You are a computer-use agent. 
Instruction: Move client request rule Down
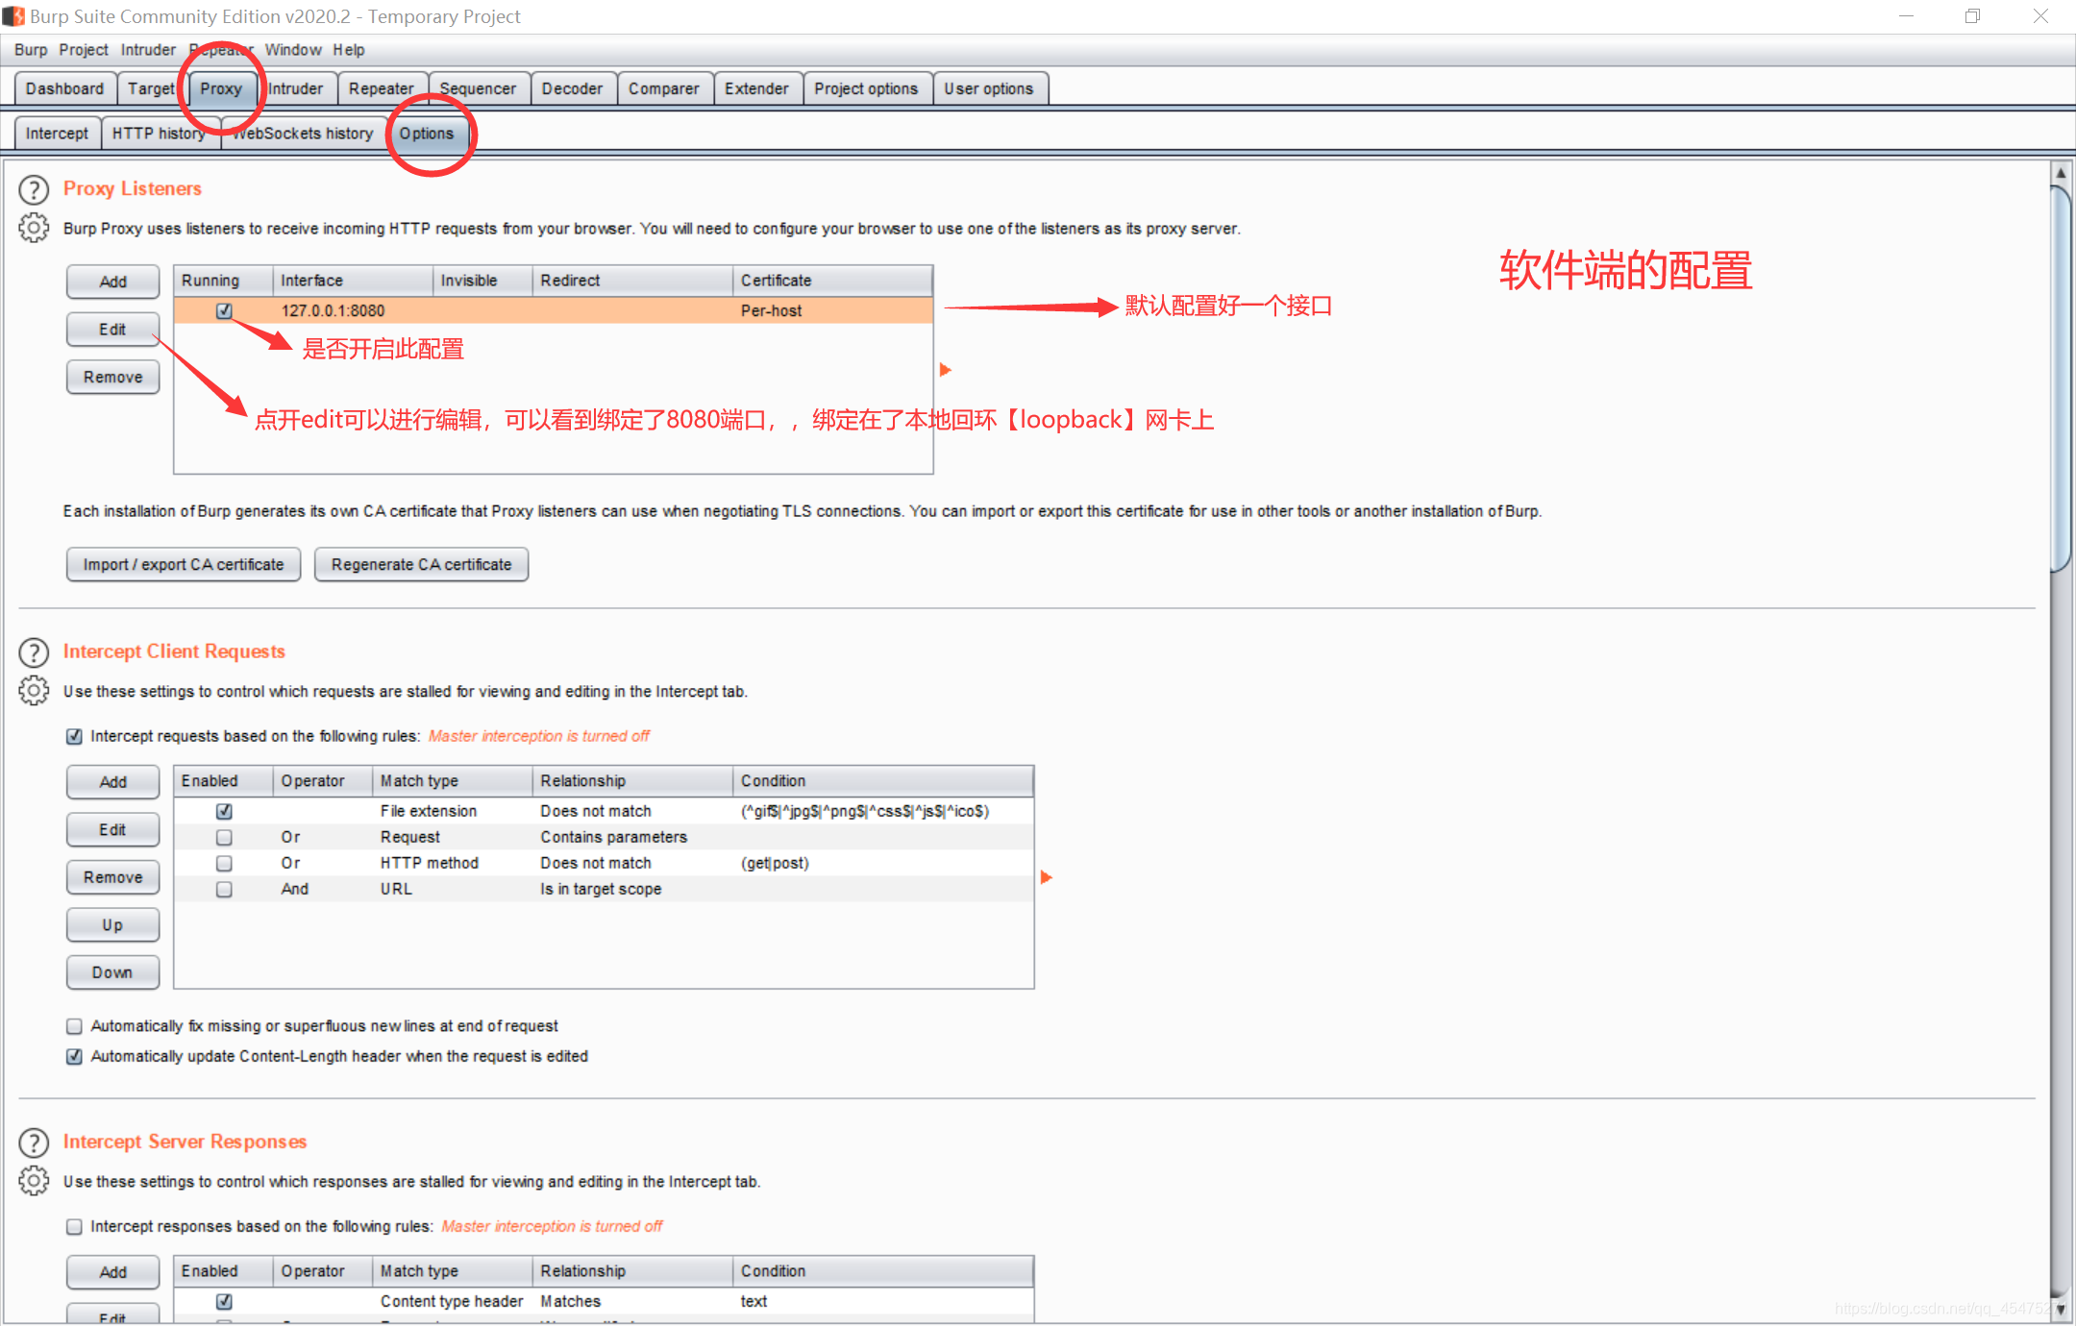click(x=112, y=972)
